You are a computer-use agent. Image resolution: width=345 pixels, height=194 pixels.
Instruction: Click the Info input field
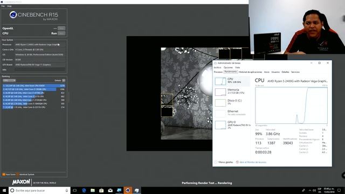click(40, 70)
